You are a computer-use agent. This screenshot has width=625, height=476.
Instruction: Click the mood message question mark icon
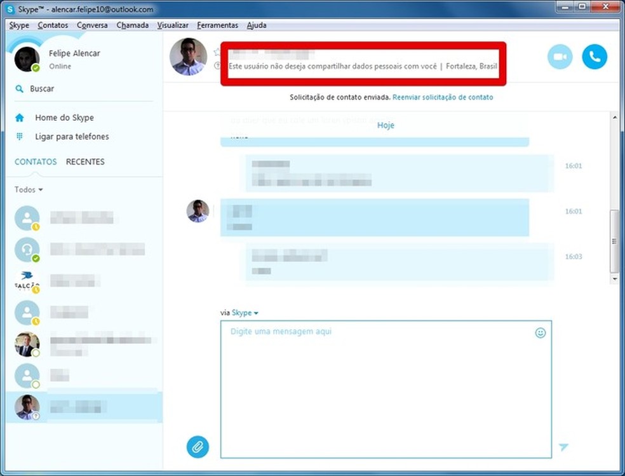coord(217,65)
